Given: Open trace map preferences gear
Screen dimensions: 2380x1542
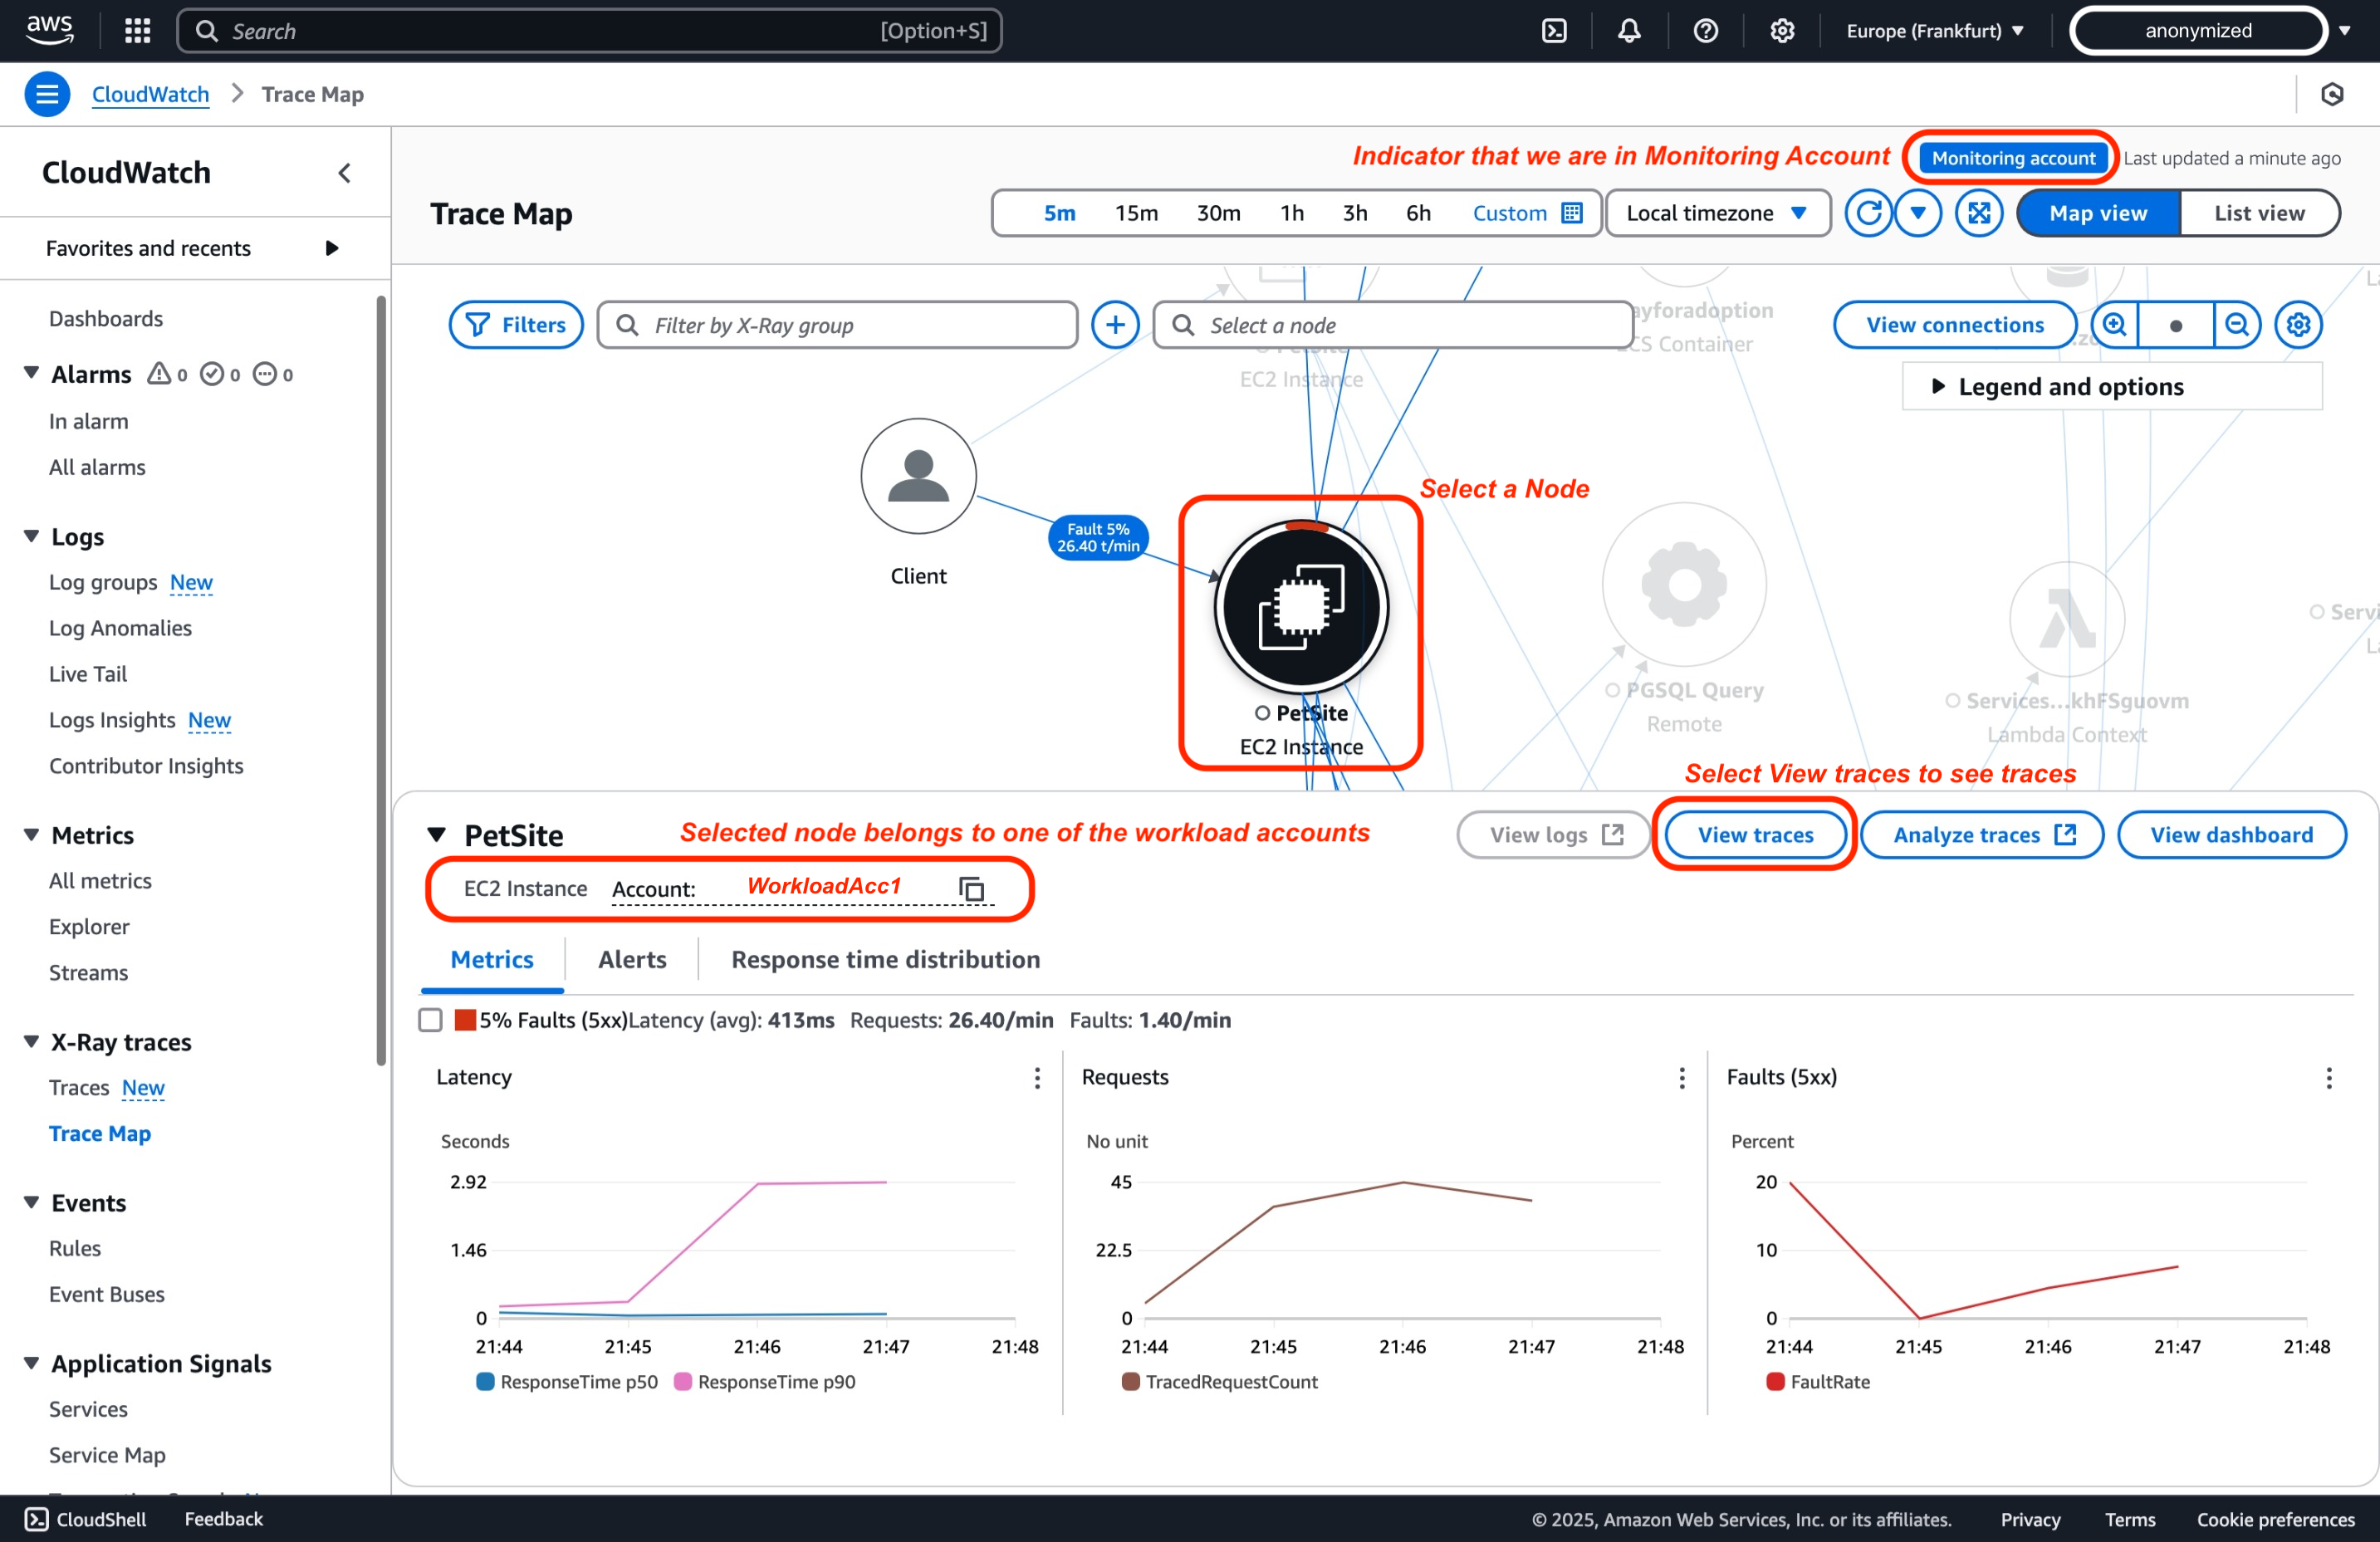Looking at the screenshot, I should tap(2298, 325).
